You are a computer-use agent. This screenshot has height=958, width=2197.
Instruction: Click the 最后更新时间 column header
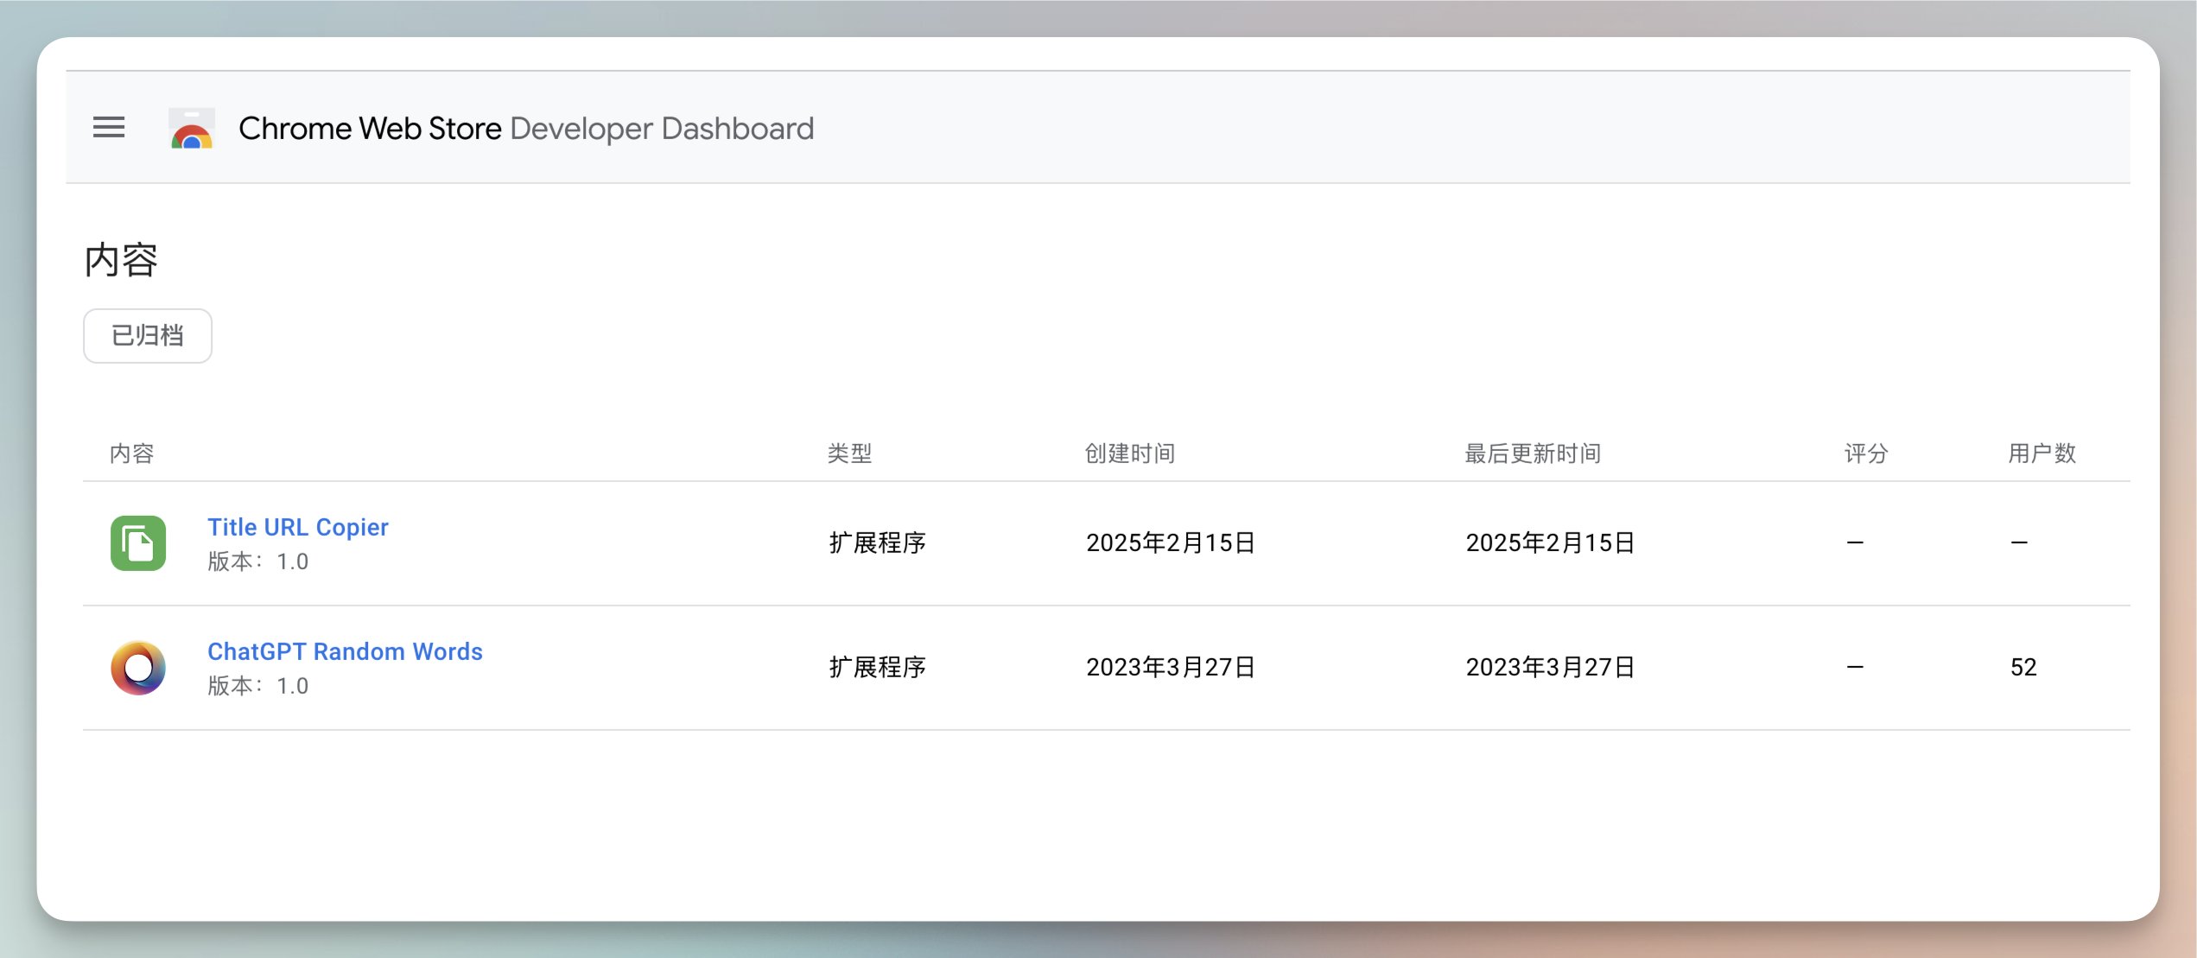[1533, 454]
